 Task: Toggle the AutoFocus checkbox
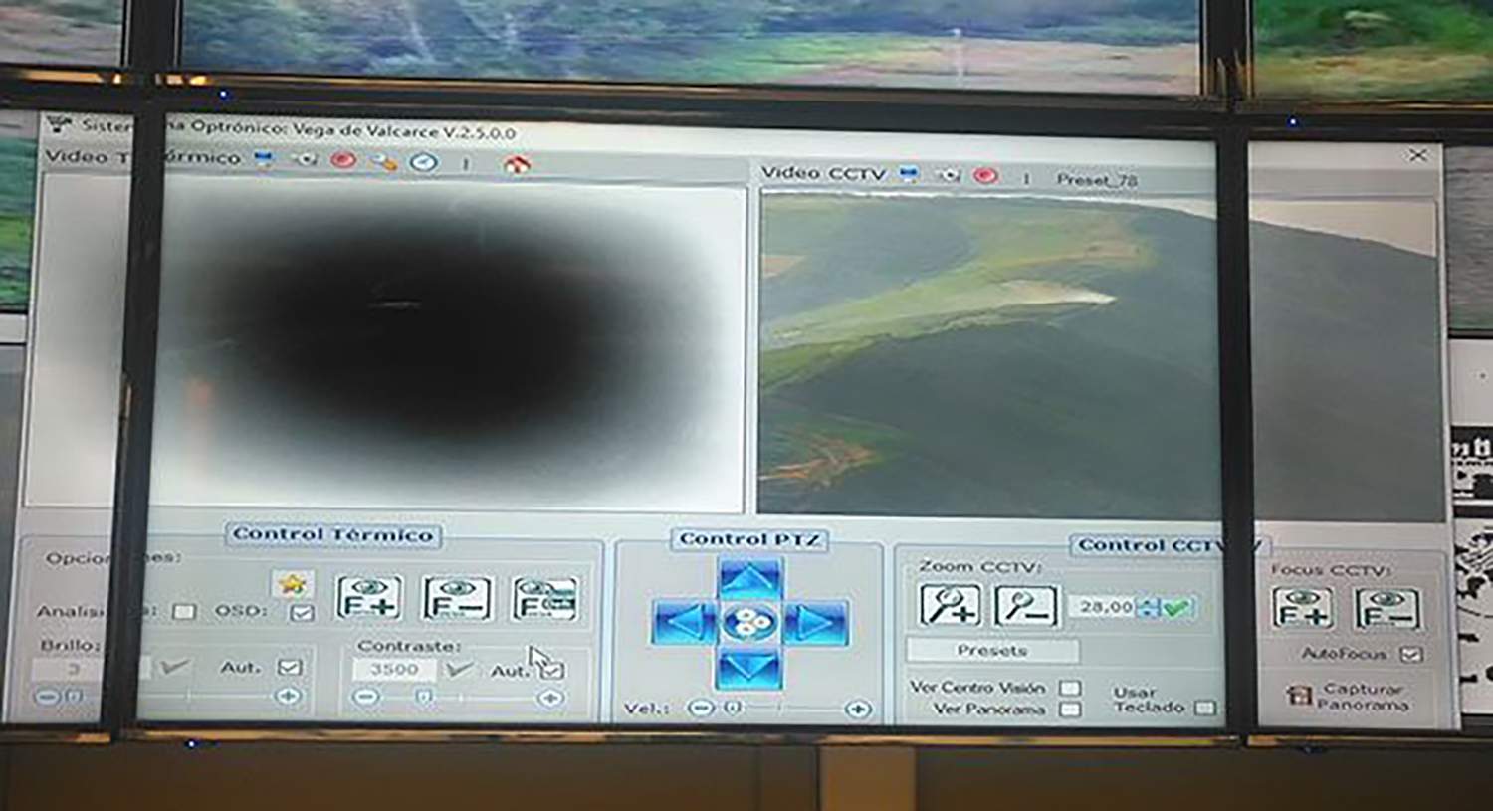pyautogui.click(x=1410, y=654)
